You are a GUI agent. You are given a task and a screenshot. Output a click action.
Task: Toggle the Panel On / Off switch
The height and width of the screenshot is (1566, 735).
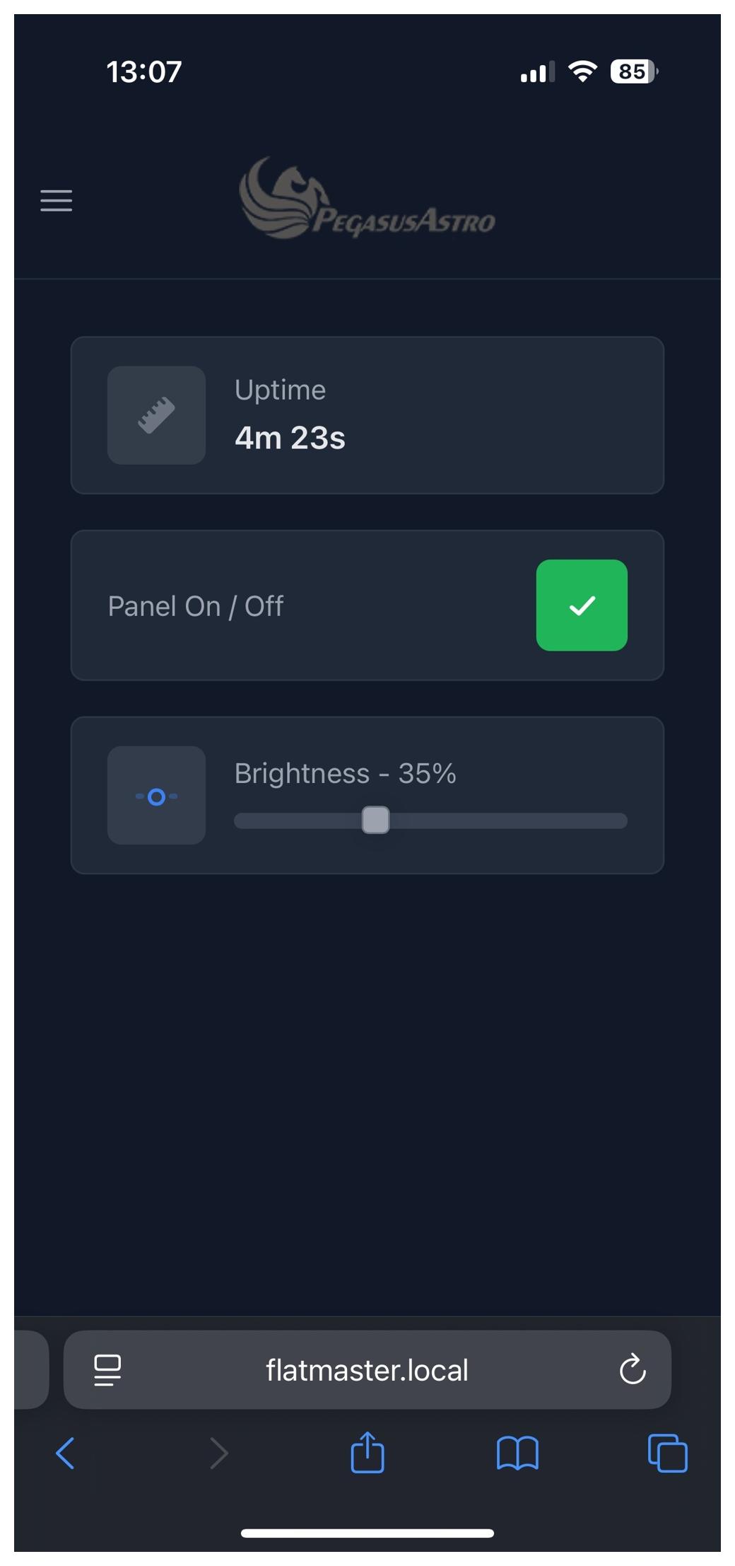coord(582,605)
